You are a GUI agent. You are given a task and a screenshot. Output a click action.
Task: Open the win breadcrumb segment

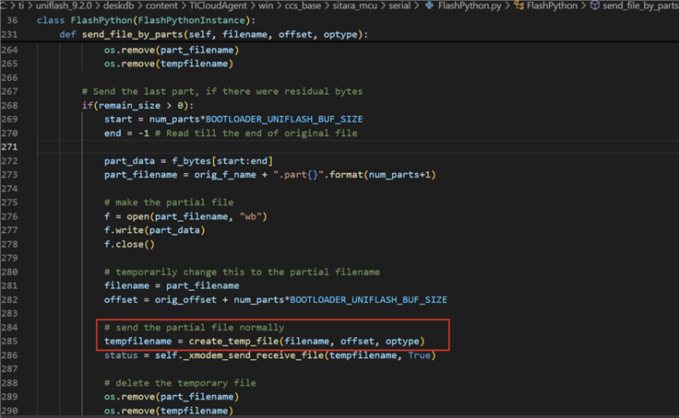tap(266, 6)
